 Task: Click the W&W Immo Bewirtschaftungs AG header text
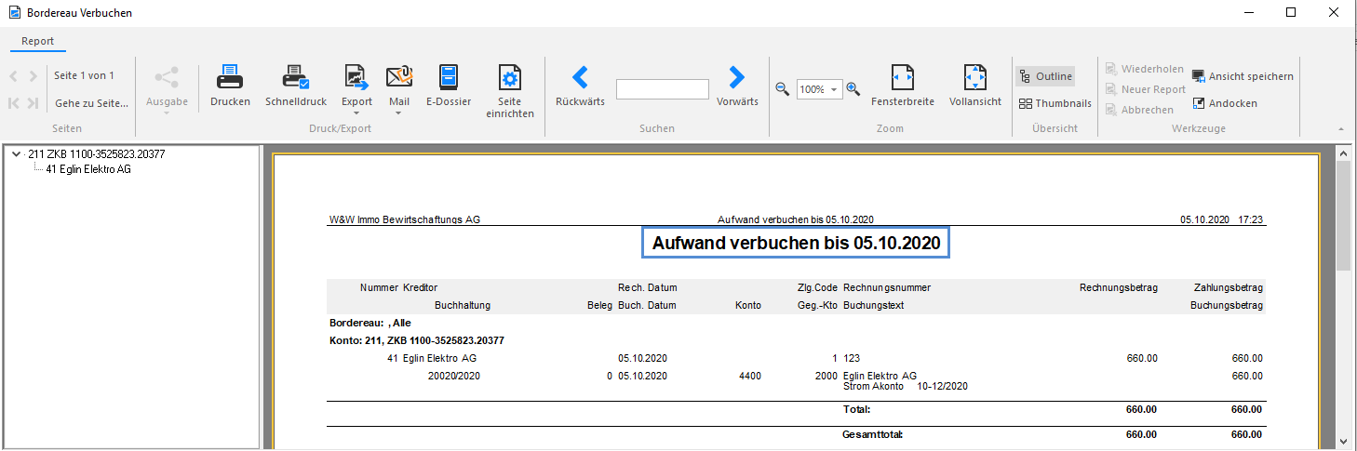coord(405,219)
